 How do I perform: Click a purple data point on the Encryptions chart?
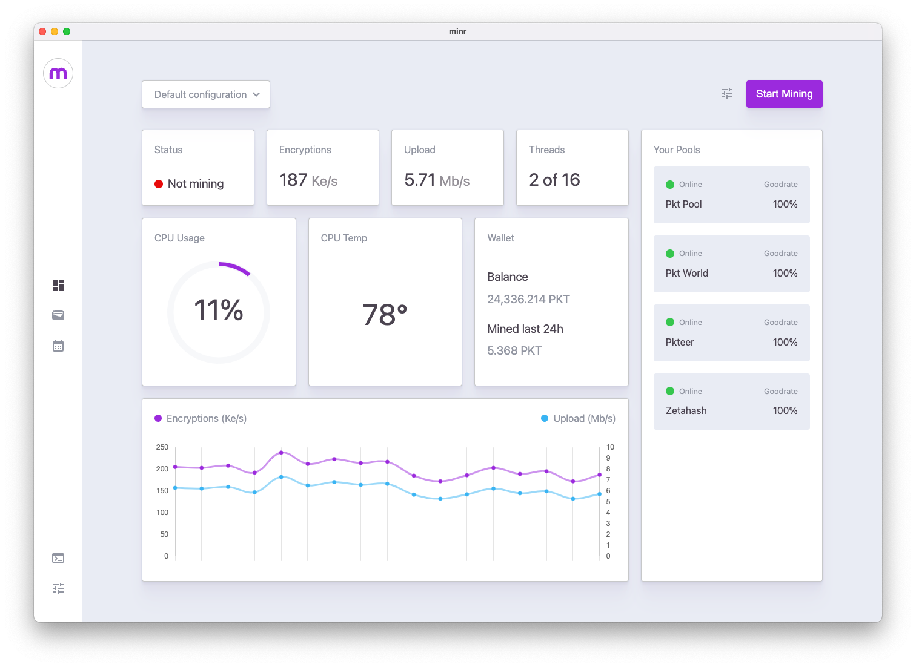click(x=282, y=452)
